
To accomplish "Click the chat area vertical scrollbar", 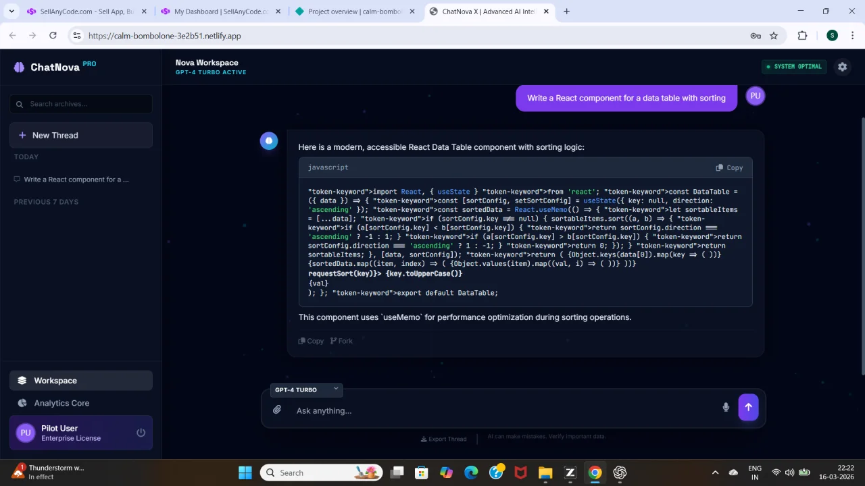I will (x=862, y=246).
